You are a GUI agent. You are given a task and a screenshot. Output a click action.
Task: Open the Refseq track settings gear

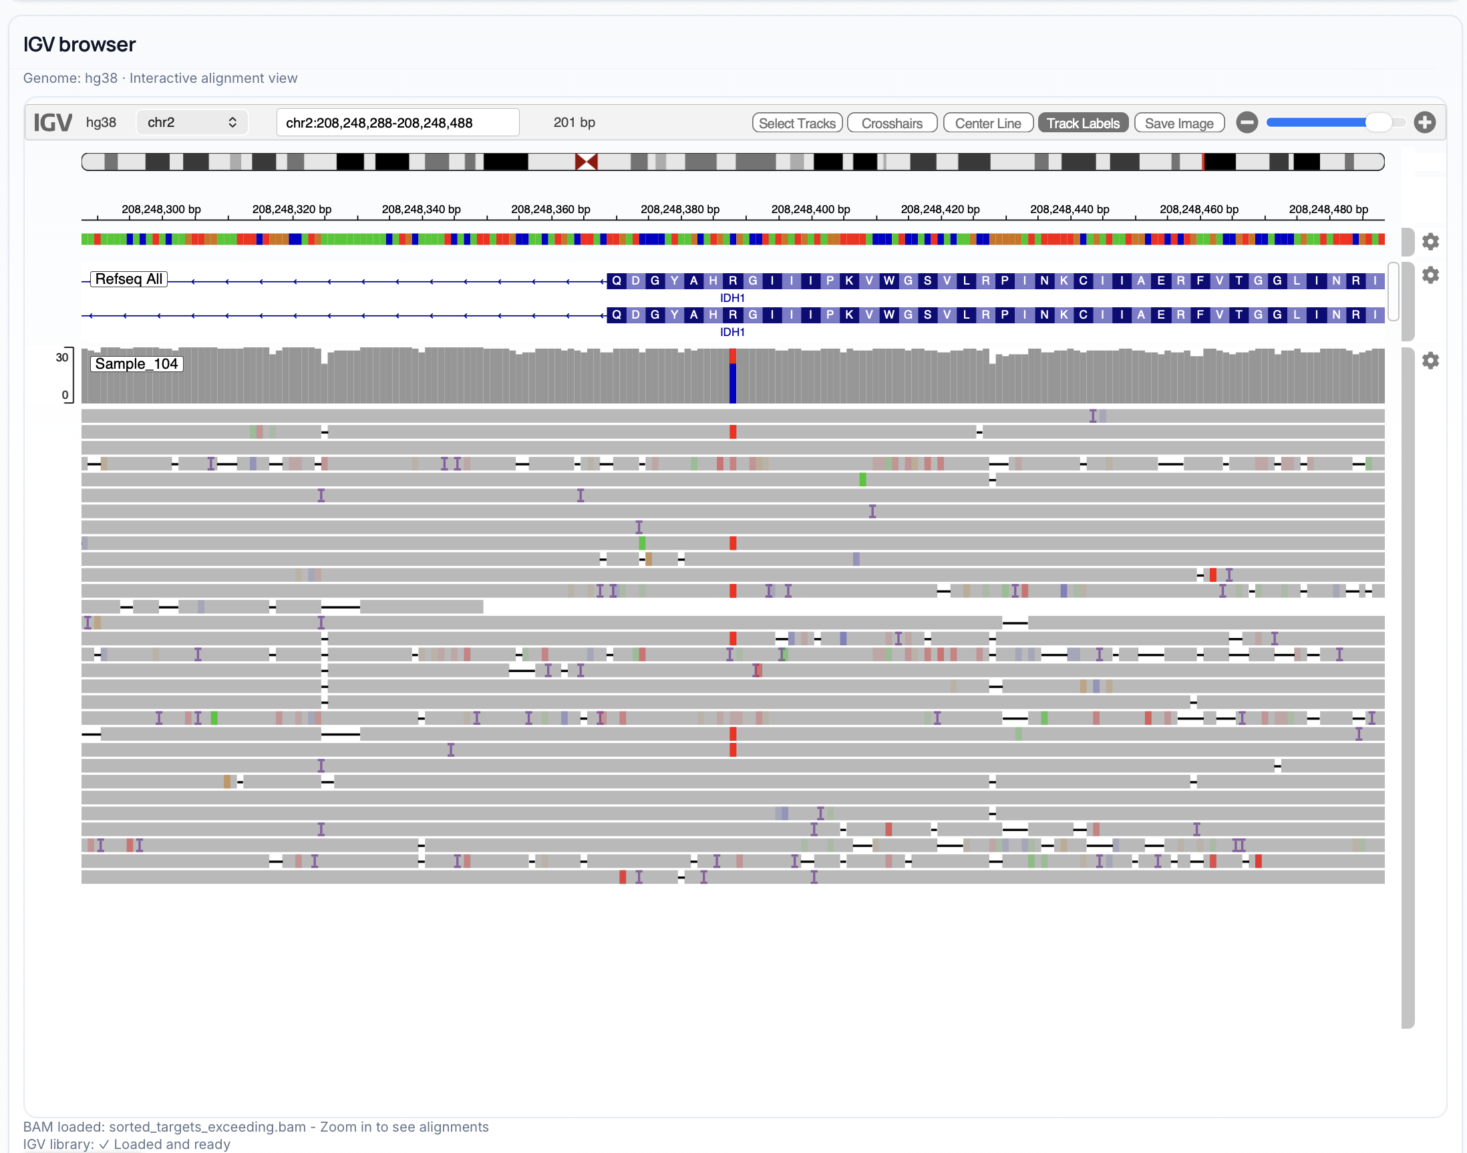click(x=1432, y=275)
